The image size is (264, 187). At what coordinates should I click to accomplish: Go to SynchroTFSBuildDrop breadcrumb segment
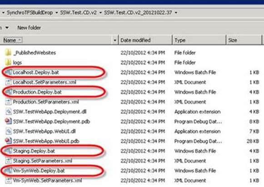30,13
